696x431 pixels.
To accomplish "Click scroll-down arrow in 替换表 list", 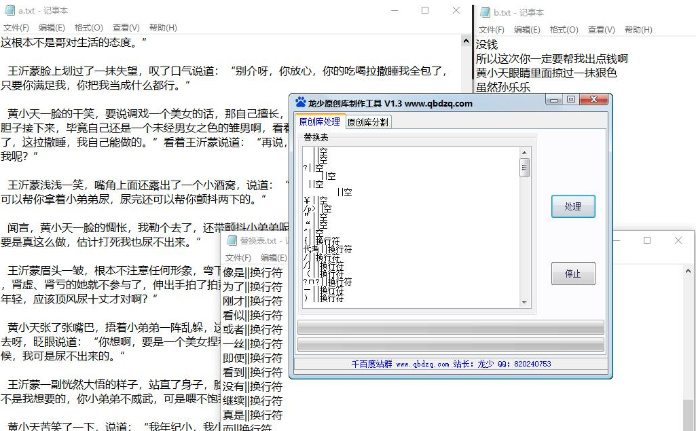I will (x=524, y=303).
